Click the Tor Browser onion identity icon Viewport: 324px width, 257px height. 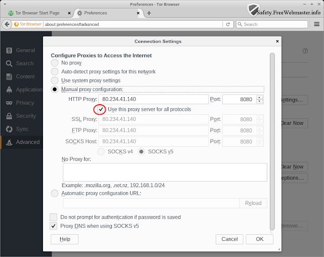[x=16, y=24]
